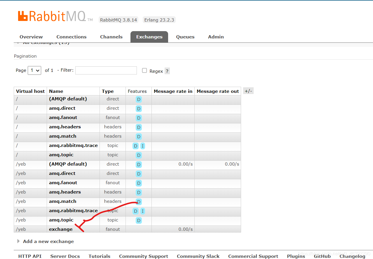The image size is (373, 259).
Task: Open amq.match exchange in / vhost
Action: pyautogui.click(x=62, y=136)
